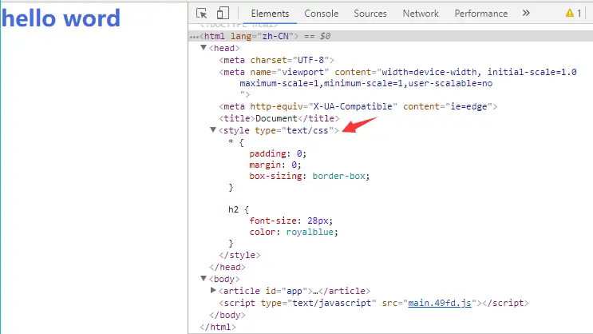
Task: Open the Sources tab
Action: pyautogui.click(x=370, y=14)
